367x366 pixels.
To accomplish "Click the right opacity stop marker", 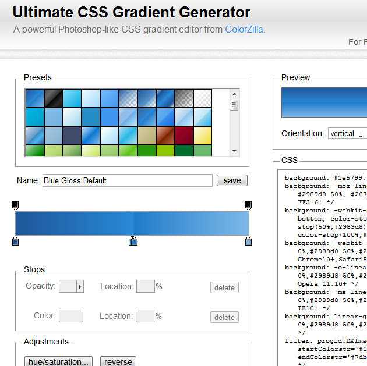I will point(249,205).
